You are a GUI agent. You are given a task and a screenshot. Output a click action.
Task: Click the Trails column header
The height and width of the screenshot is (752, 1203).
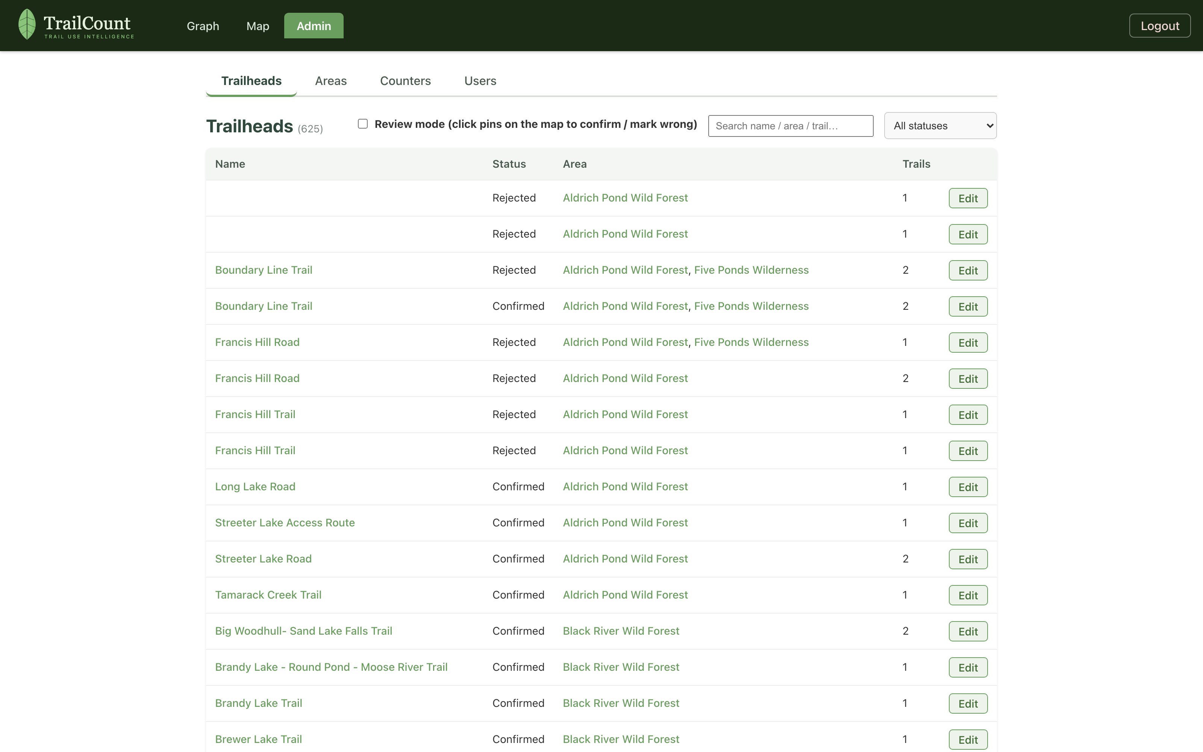[x=916, y=164]
